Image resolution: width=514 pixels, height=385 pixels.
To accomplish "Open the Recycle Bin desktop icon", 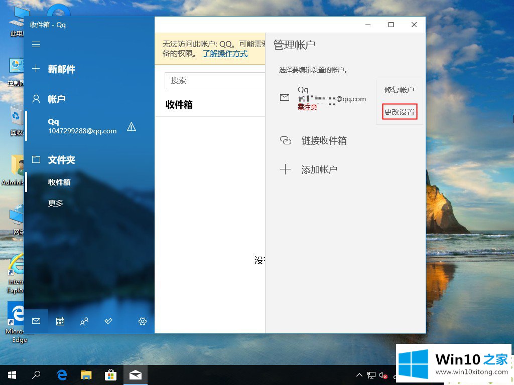I will [17, 120].
